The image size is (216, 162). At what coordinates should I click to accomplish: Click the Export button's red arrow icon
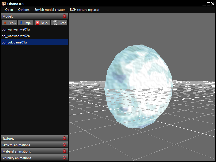5,23
